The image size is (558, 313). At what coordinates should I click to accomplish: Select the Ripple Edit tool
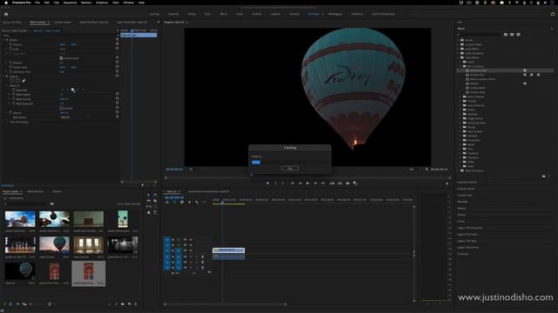pos(149,201)
